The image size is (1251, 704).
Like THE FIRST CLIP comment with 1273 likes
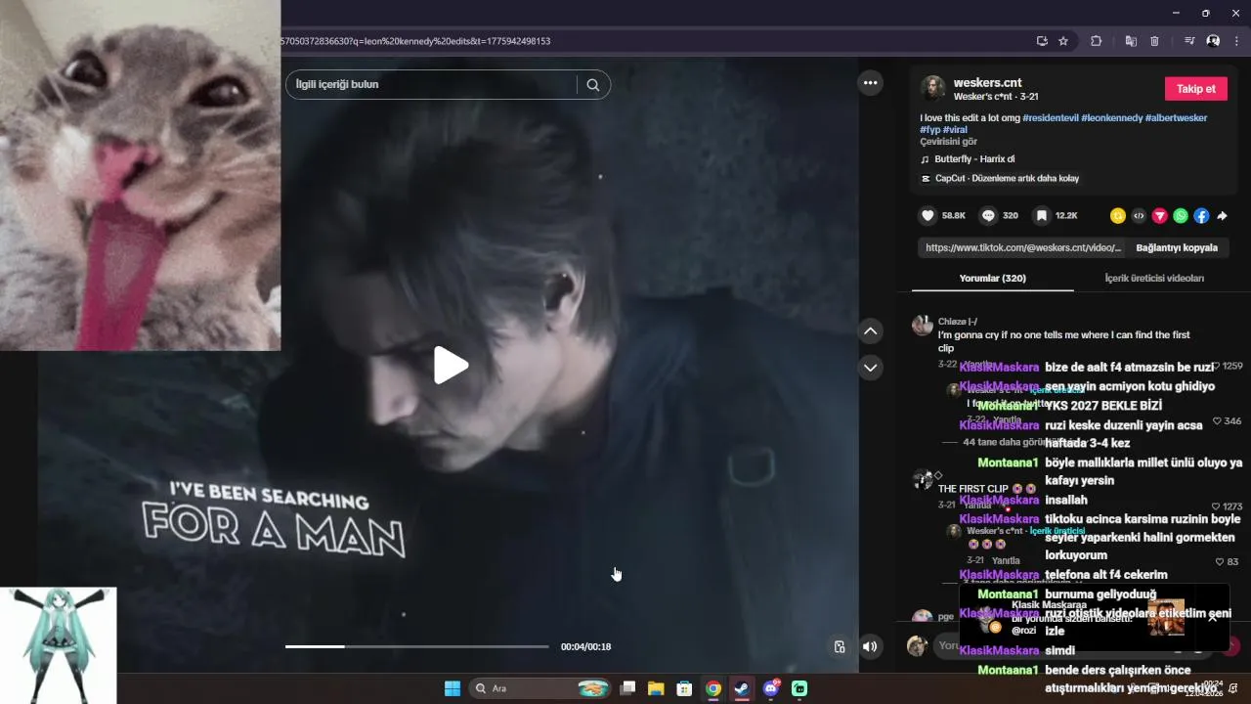point(1217,506)
